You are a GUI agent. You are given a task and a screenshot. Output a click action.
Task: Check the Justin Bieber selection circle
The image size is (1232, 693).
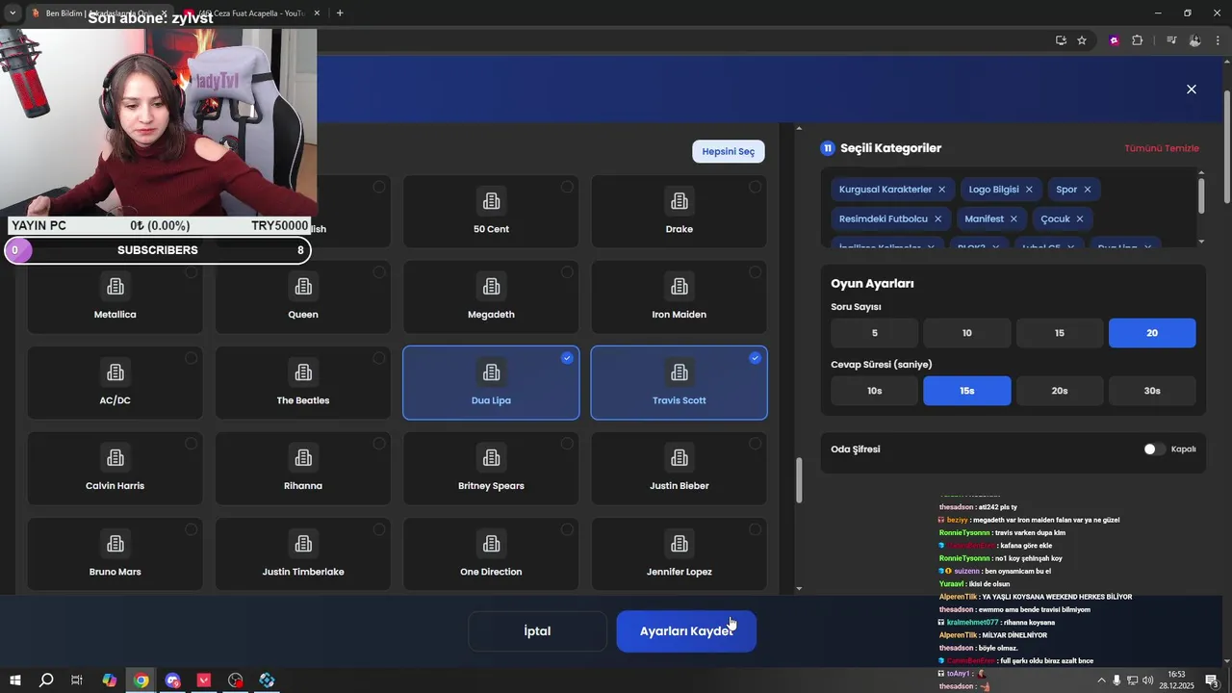coord(755,444)
